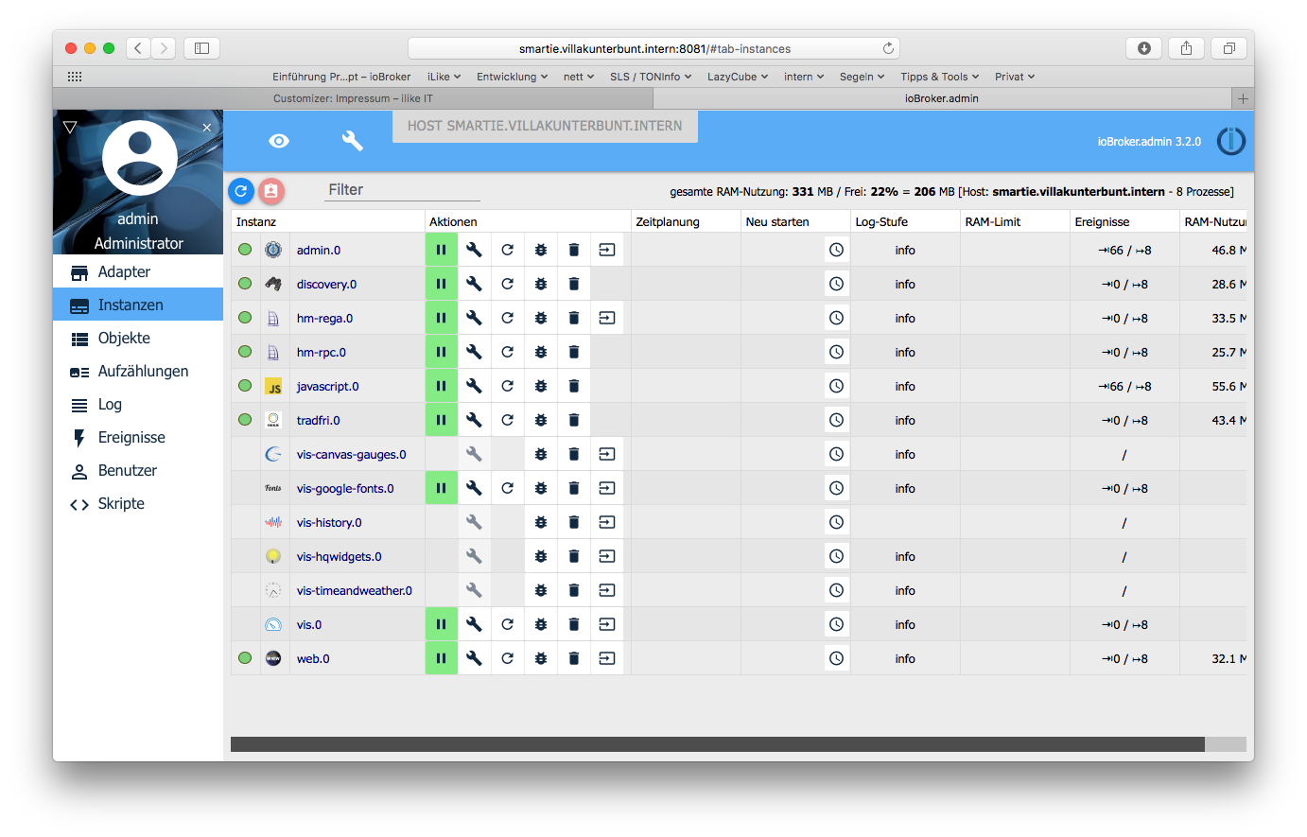Expand the SLS / TONInfo bookmarks folder
Image resolution: width=1307 pixels, height=837 pixels.
(651, 77)
